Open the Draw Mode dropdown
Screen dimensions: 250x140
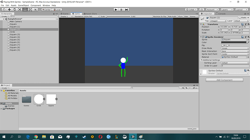(x=235, y=48)
